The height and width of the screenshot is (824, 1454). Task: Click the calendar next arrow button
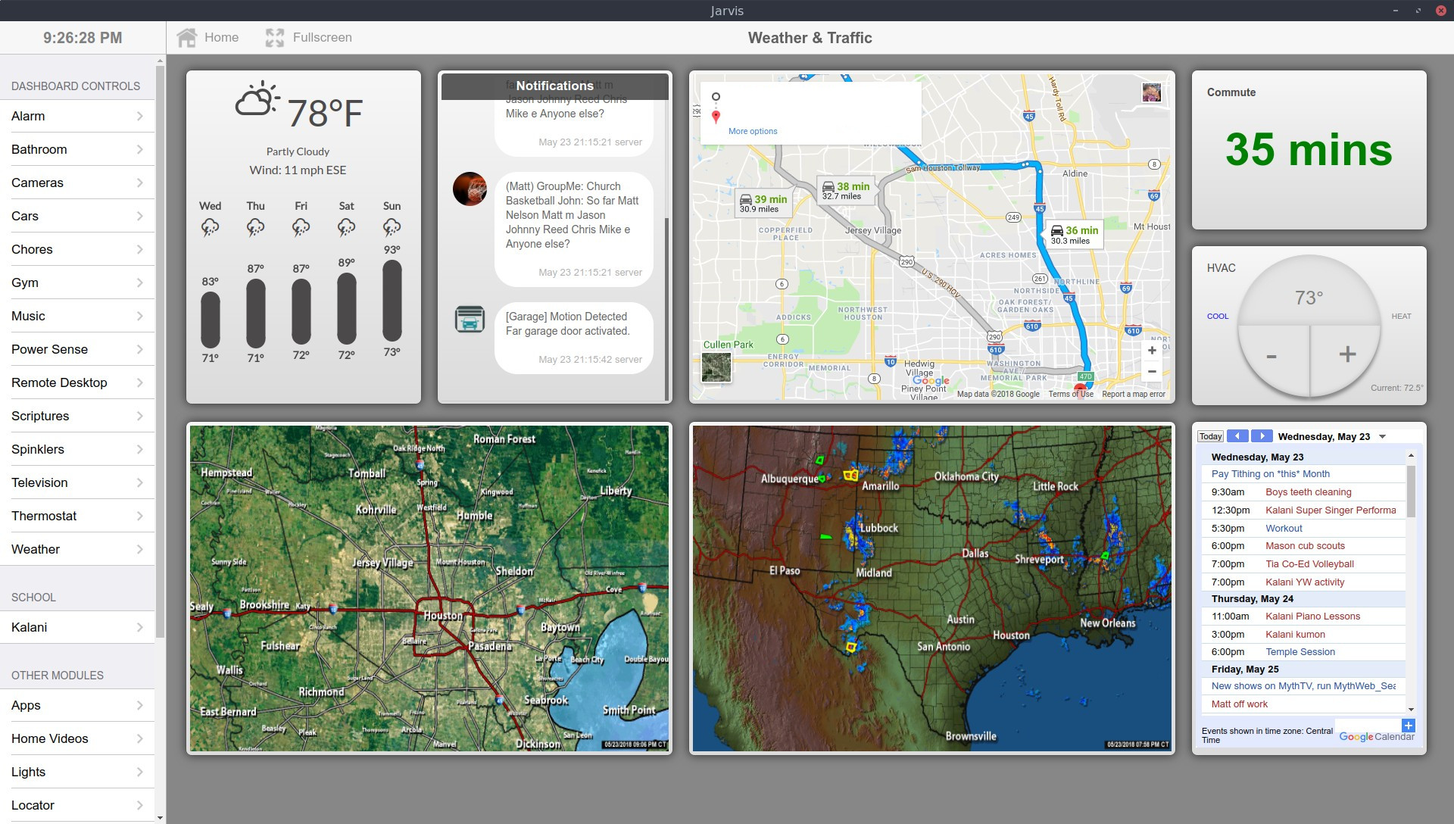point(1262,436)
